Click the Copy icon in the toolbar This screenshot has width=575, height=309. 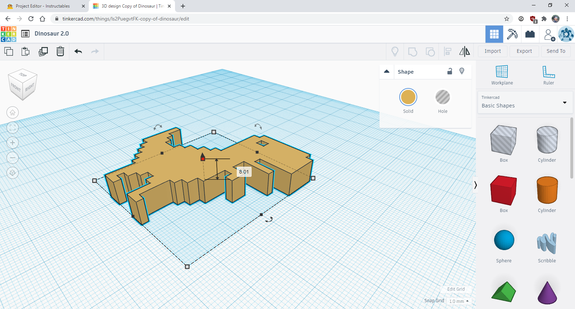(9, 51)
